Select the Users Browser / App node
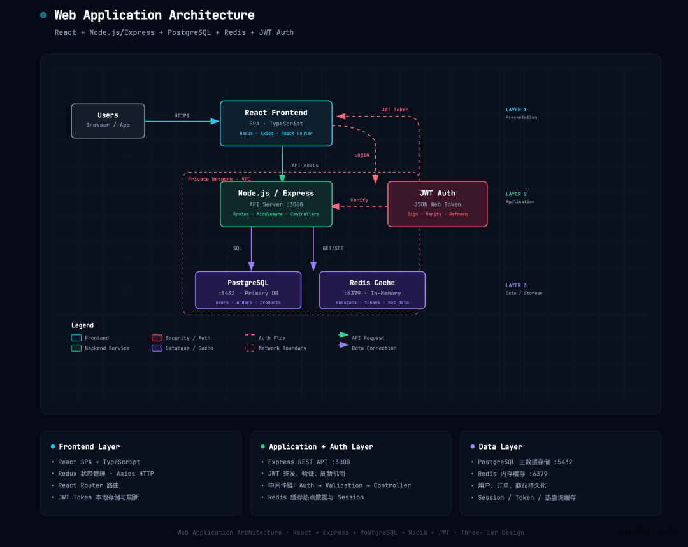Viewport: 688px width, 547px height. (x=108, y=120)
